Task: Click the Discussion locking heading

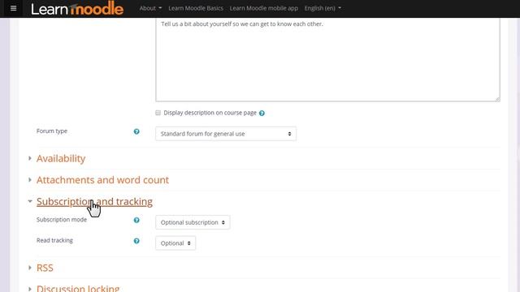Action: point(78,288)
